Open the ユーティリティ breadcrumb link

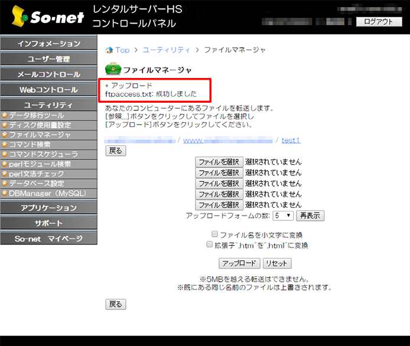click(x=167, y=50)
